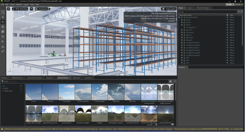
Task: Select the physics authoring tool in the toolbar
Action: 3,47
